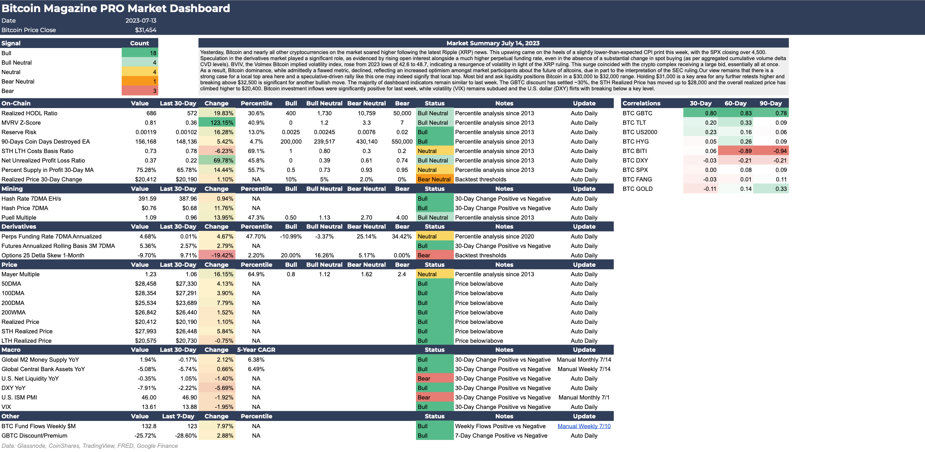
Task: Click the BTC HYG 60-Day correlation 0.26
Action: click(x=735, y=141)
